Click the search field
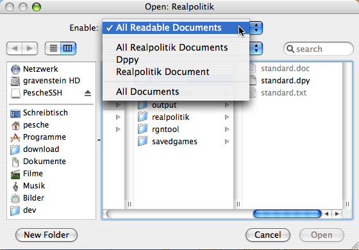 tap(319, 49)
